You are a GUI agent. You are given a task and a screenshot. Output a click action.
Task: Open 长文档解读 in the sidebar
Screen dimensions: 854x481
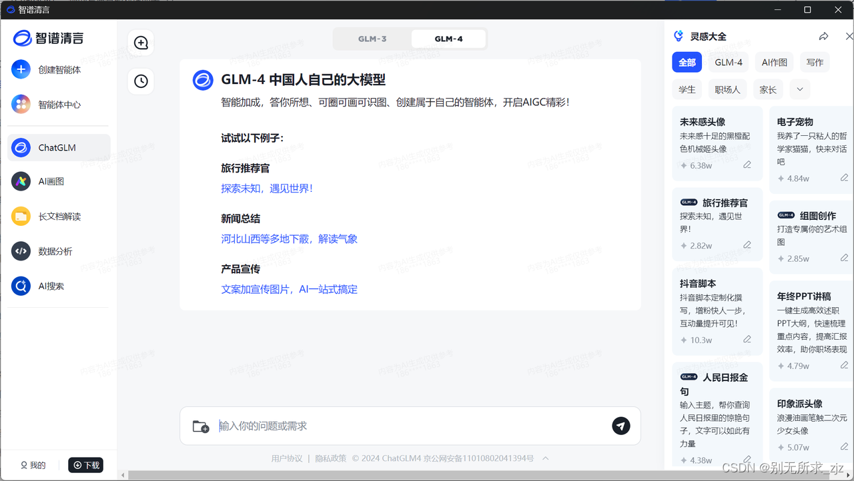point(59,217)
